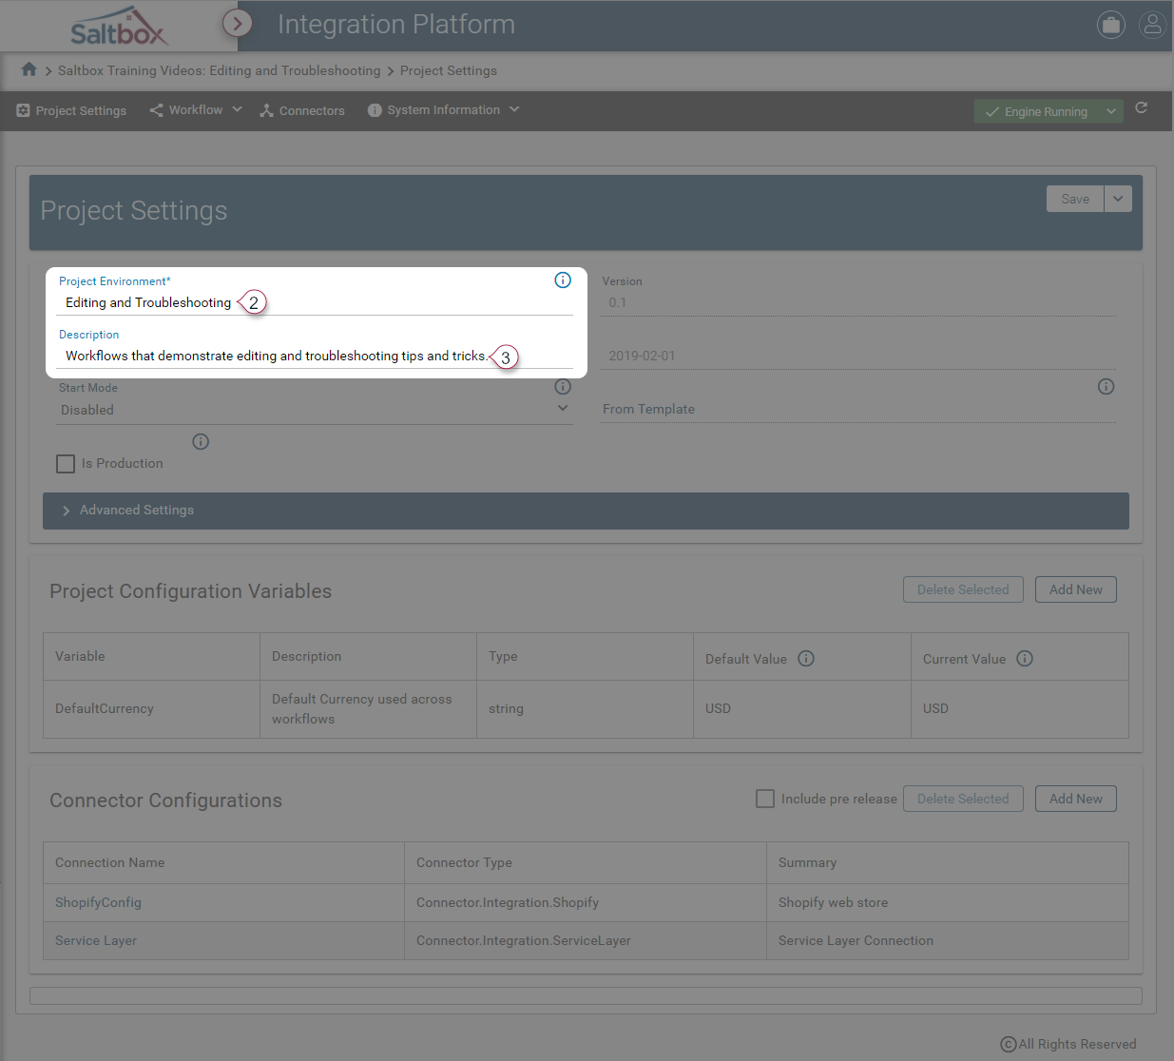1174x1061 pixels.
Task: Click Delete Selected for configuration variables
Action: [x=963, y=589]
